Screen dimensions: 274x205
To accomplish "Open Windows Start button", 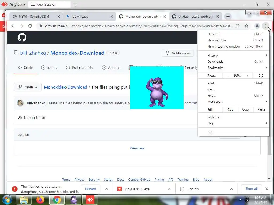I will tap(7, 200).
